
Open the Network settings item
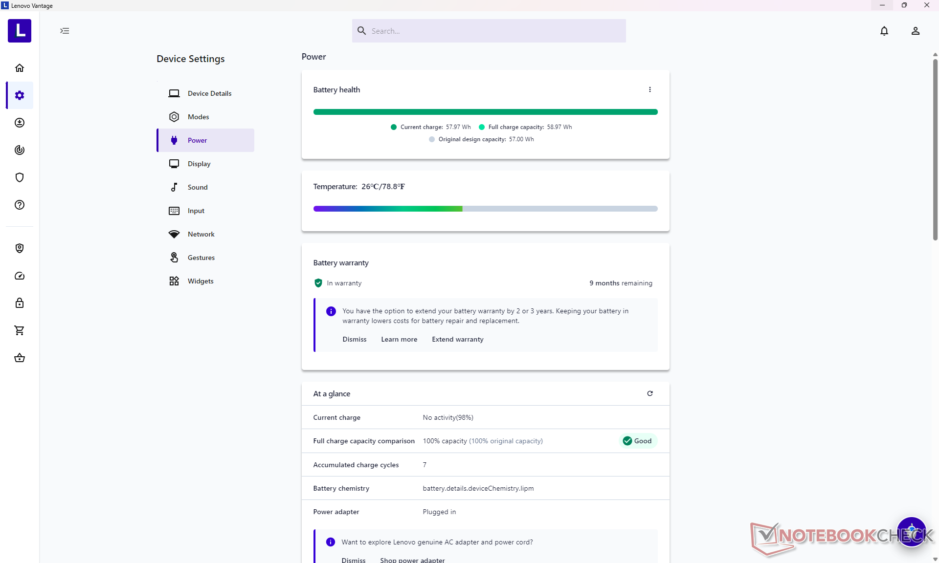201,234
